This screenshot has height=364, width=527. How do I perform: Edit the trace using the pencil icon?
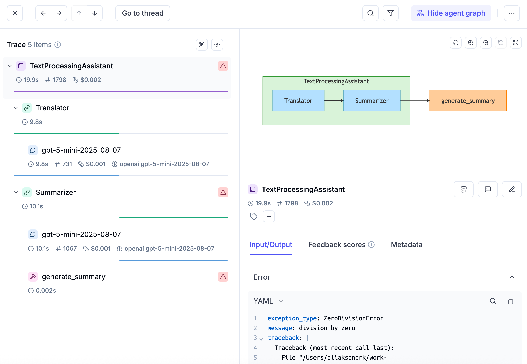512,189
